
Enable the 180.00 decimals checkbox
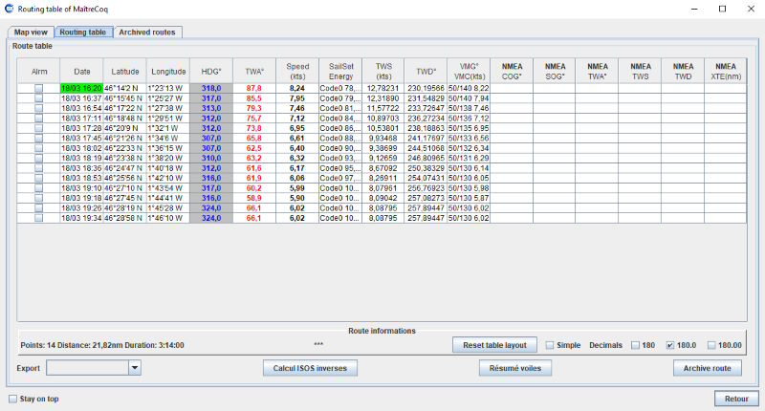[x=711, y=344]
